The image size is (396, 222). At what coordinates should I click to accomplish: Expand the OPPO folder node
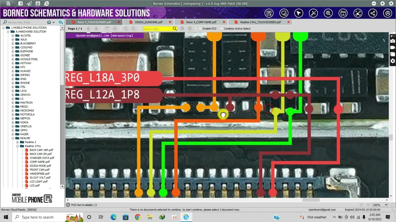coord(13,130)
